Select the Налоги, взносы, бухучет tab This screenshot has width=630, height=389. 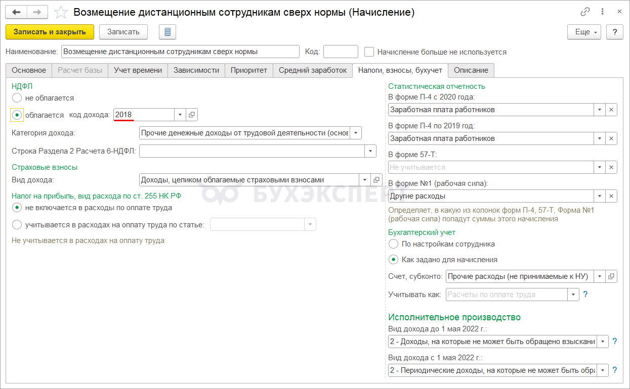coord(400,70)
